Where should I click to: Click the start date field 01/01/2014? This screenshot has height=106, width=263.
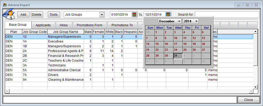tap(121, 15)
